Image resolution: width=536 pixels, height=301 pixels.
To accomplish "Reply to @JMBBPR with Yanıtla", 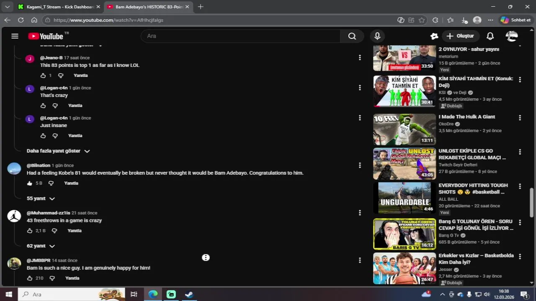I will (x=72, y=278).
